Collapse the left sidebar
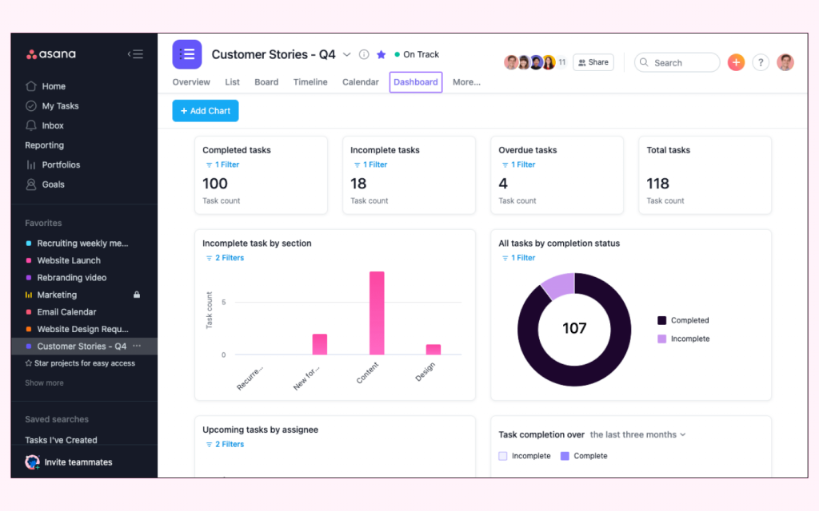The image size is (819, 511). (136, 53)
